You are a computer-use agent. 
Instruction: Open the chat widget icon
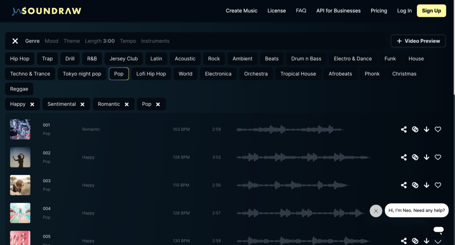tap(438, 229)
